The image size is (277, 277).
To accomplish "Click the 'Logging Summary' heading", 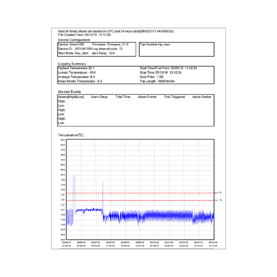I will [x=72, y=64].
